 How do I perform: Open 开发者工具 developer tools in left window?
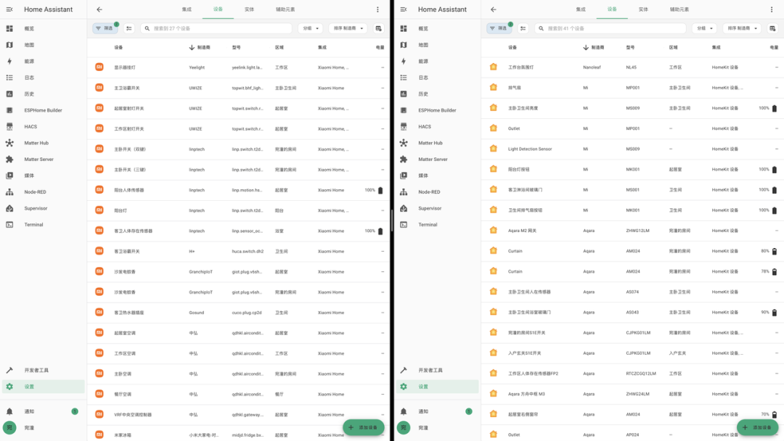tap(43, 370)
